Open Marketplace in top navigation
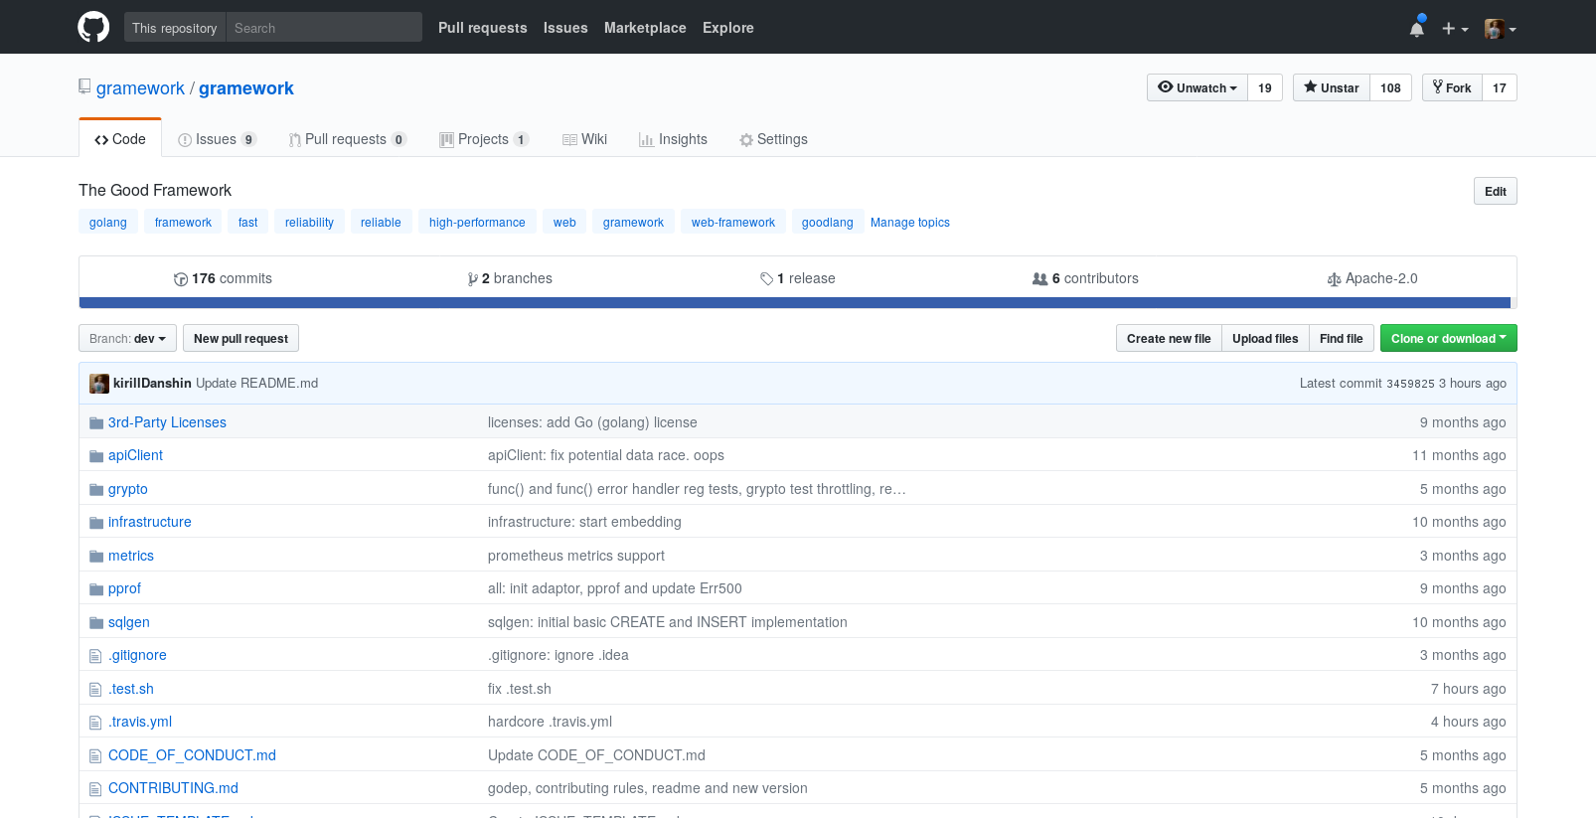This screenshot has height=818, width=1596. pyautogui.click(x=645, y=28)
